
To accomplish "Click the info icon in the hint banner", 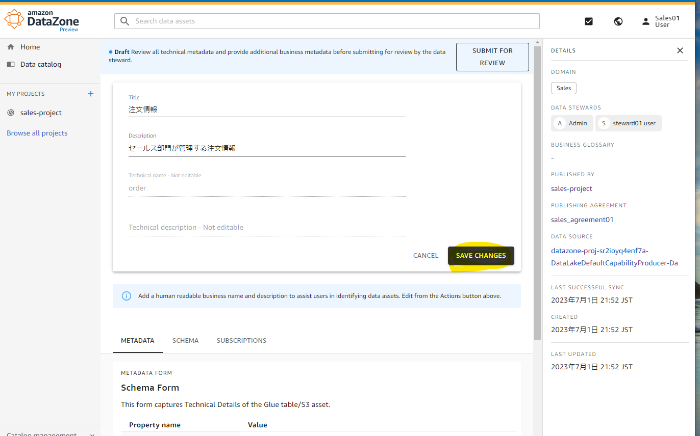I will [127, 296].
